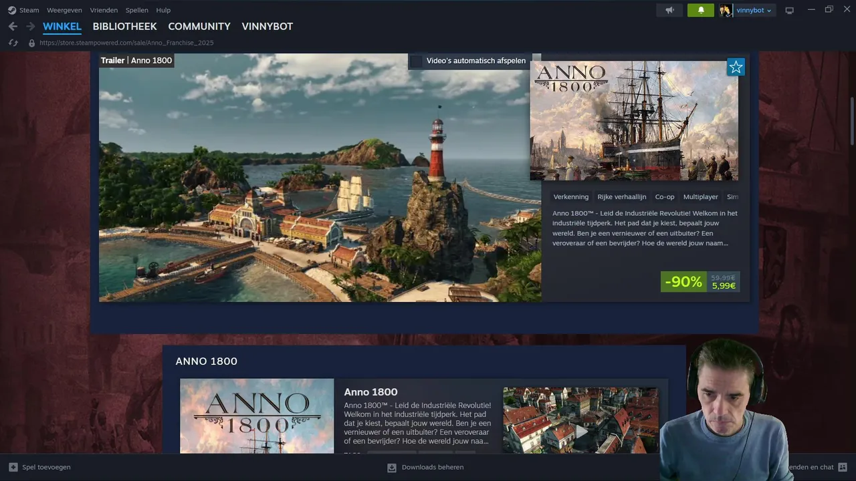Play the Anno 1800 city video thumbnail
This screenshot has width=856, height=481.
(580, 420)
